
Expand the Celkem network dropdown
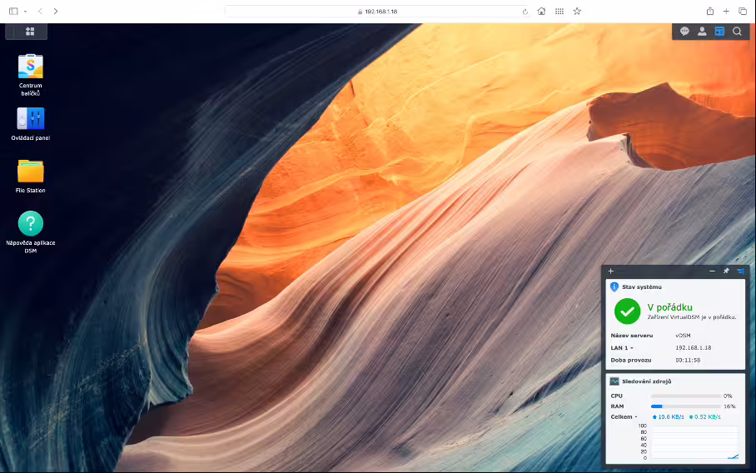coord(624,416)
